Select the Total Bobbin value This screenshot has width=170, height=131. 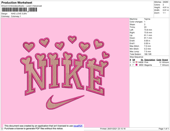click(x=148, y=54)
